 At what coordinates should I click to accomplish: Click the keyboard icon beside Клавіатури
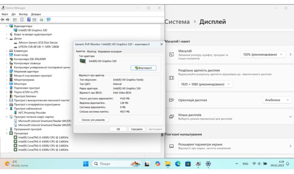11,51
